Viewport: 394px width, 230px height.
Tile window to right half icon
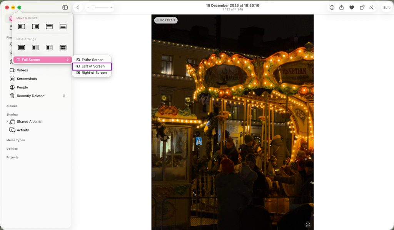35,26
